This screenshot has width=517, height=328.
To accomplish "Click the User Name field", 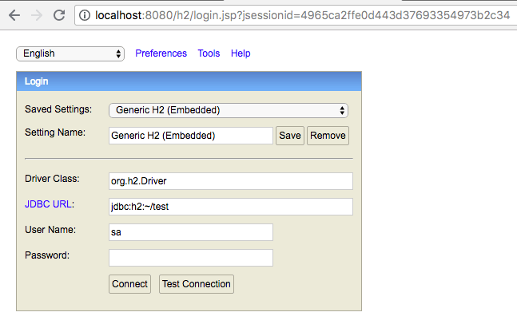I will pyautogui.click(x=191, y=232).
